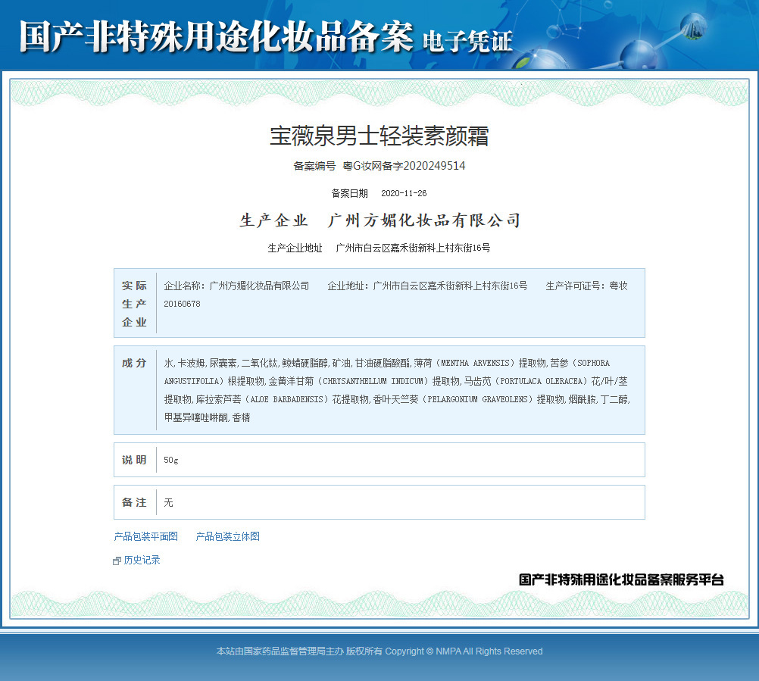Click the icon next to 历史记录

click(x=117, y=561)
